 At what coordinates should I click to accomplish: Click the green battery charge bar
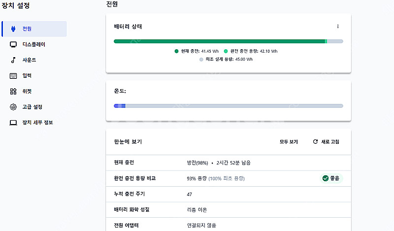219,41
